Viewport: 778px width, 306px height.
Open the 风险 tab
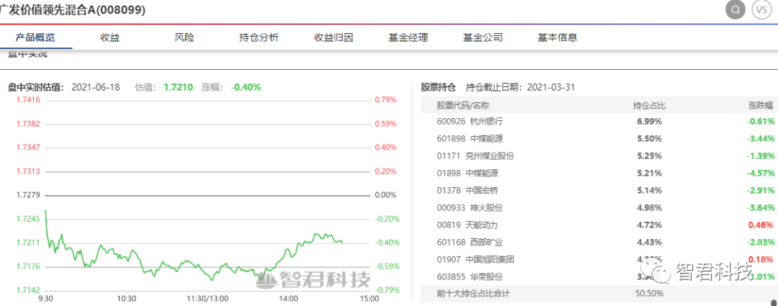pos(184,37)
